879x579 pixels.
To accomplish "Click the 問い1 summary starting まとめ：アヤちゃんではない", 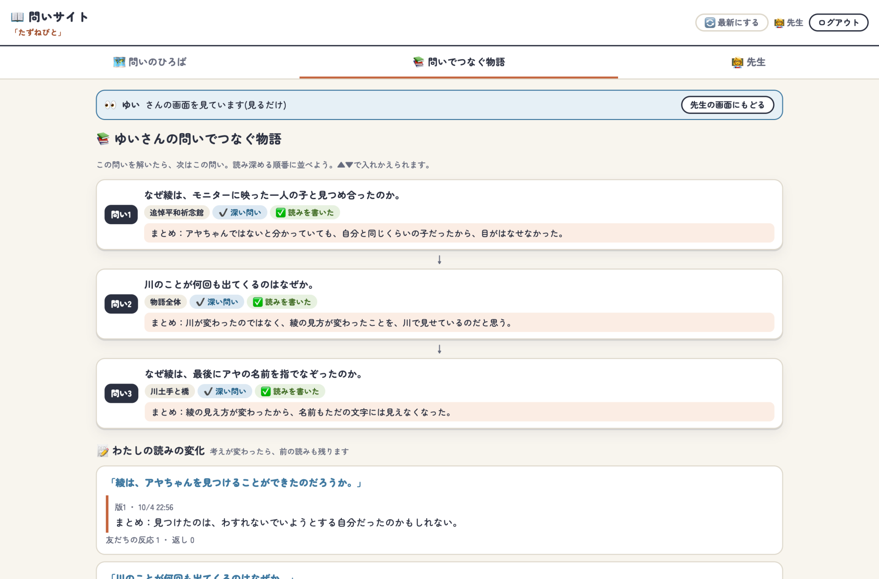I will [x=459, y=233].
